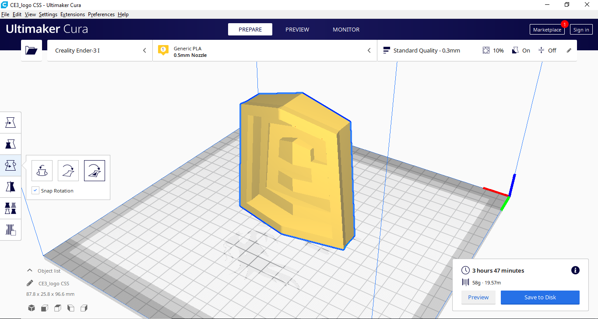Screen dimensions: 598x319
Task: Click the info icon in the print estimate panel
Action: coord(575,270)
